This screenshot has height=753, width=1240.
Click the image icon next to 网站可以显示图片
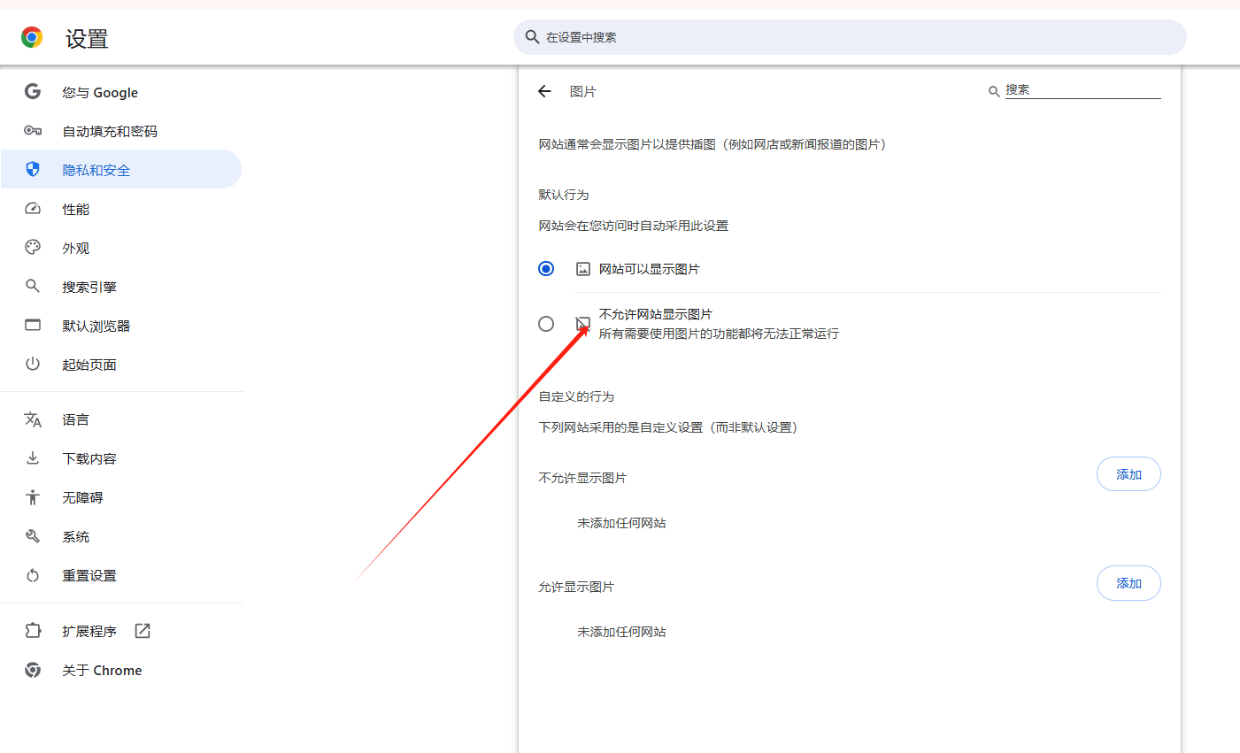click(583, 269)
